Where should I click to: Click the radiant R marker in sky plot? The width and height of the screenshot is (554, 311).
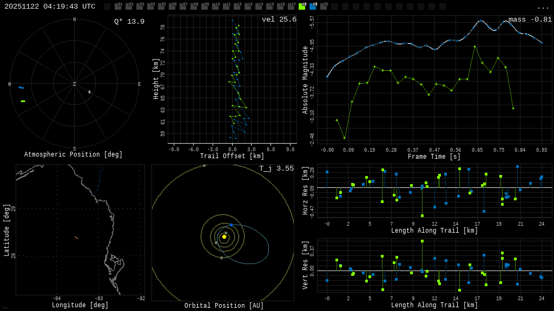click(90, 92)
